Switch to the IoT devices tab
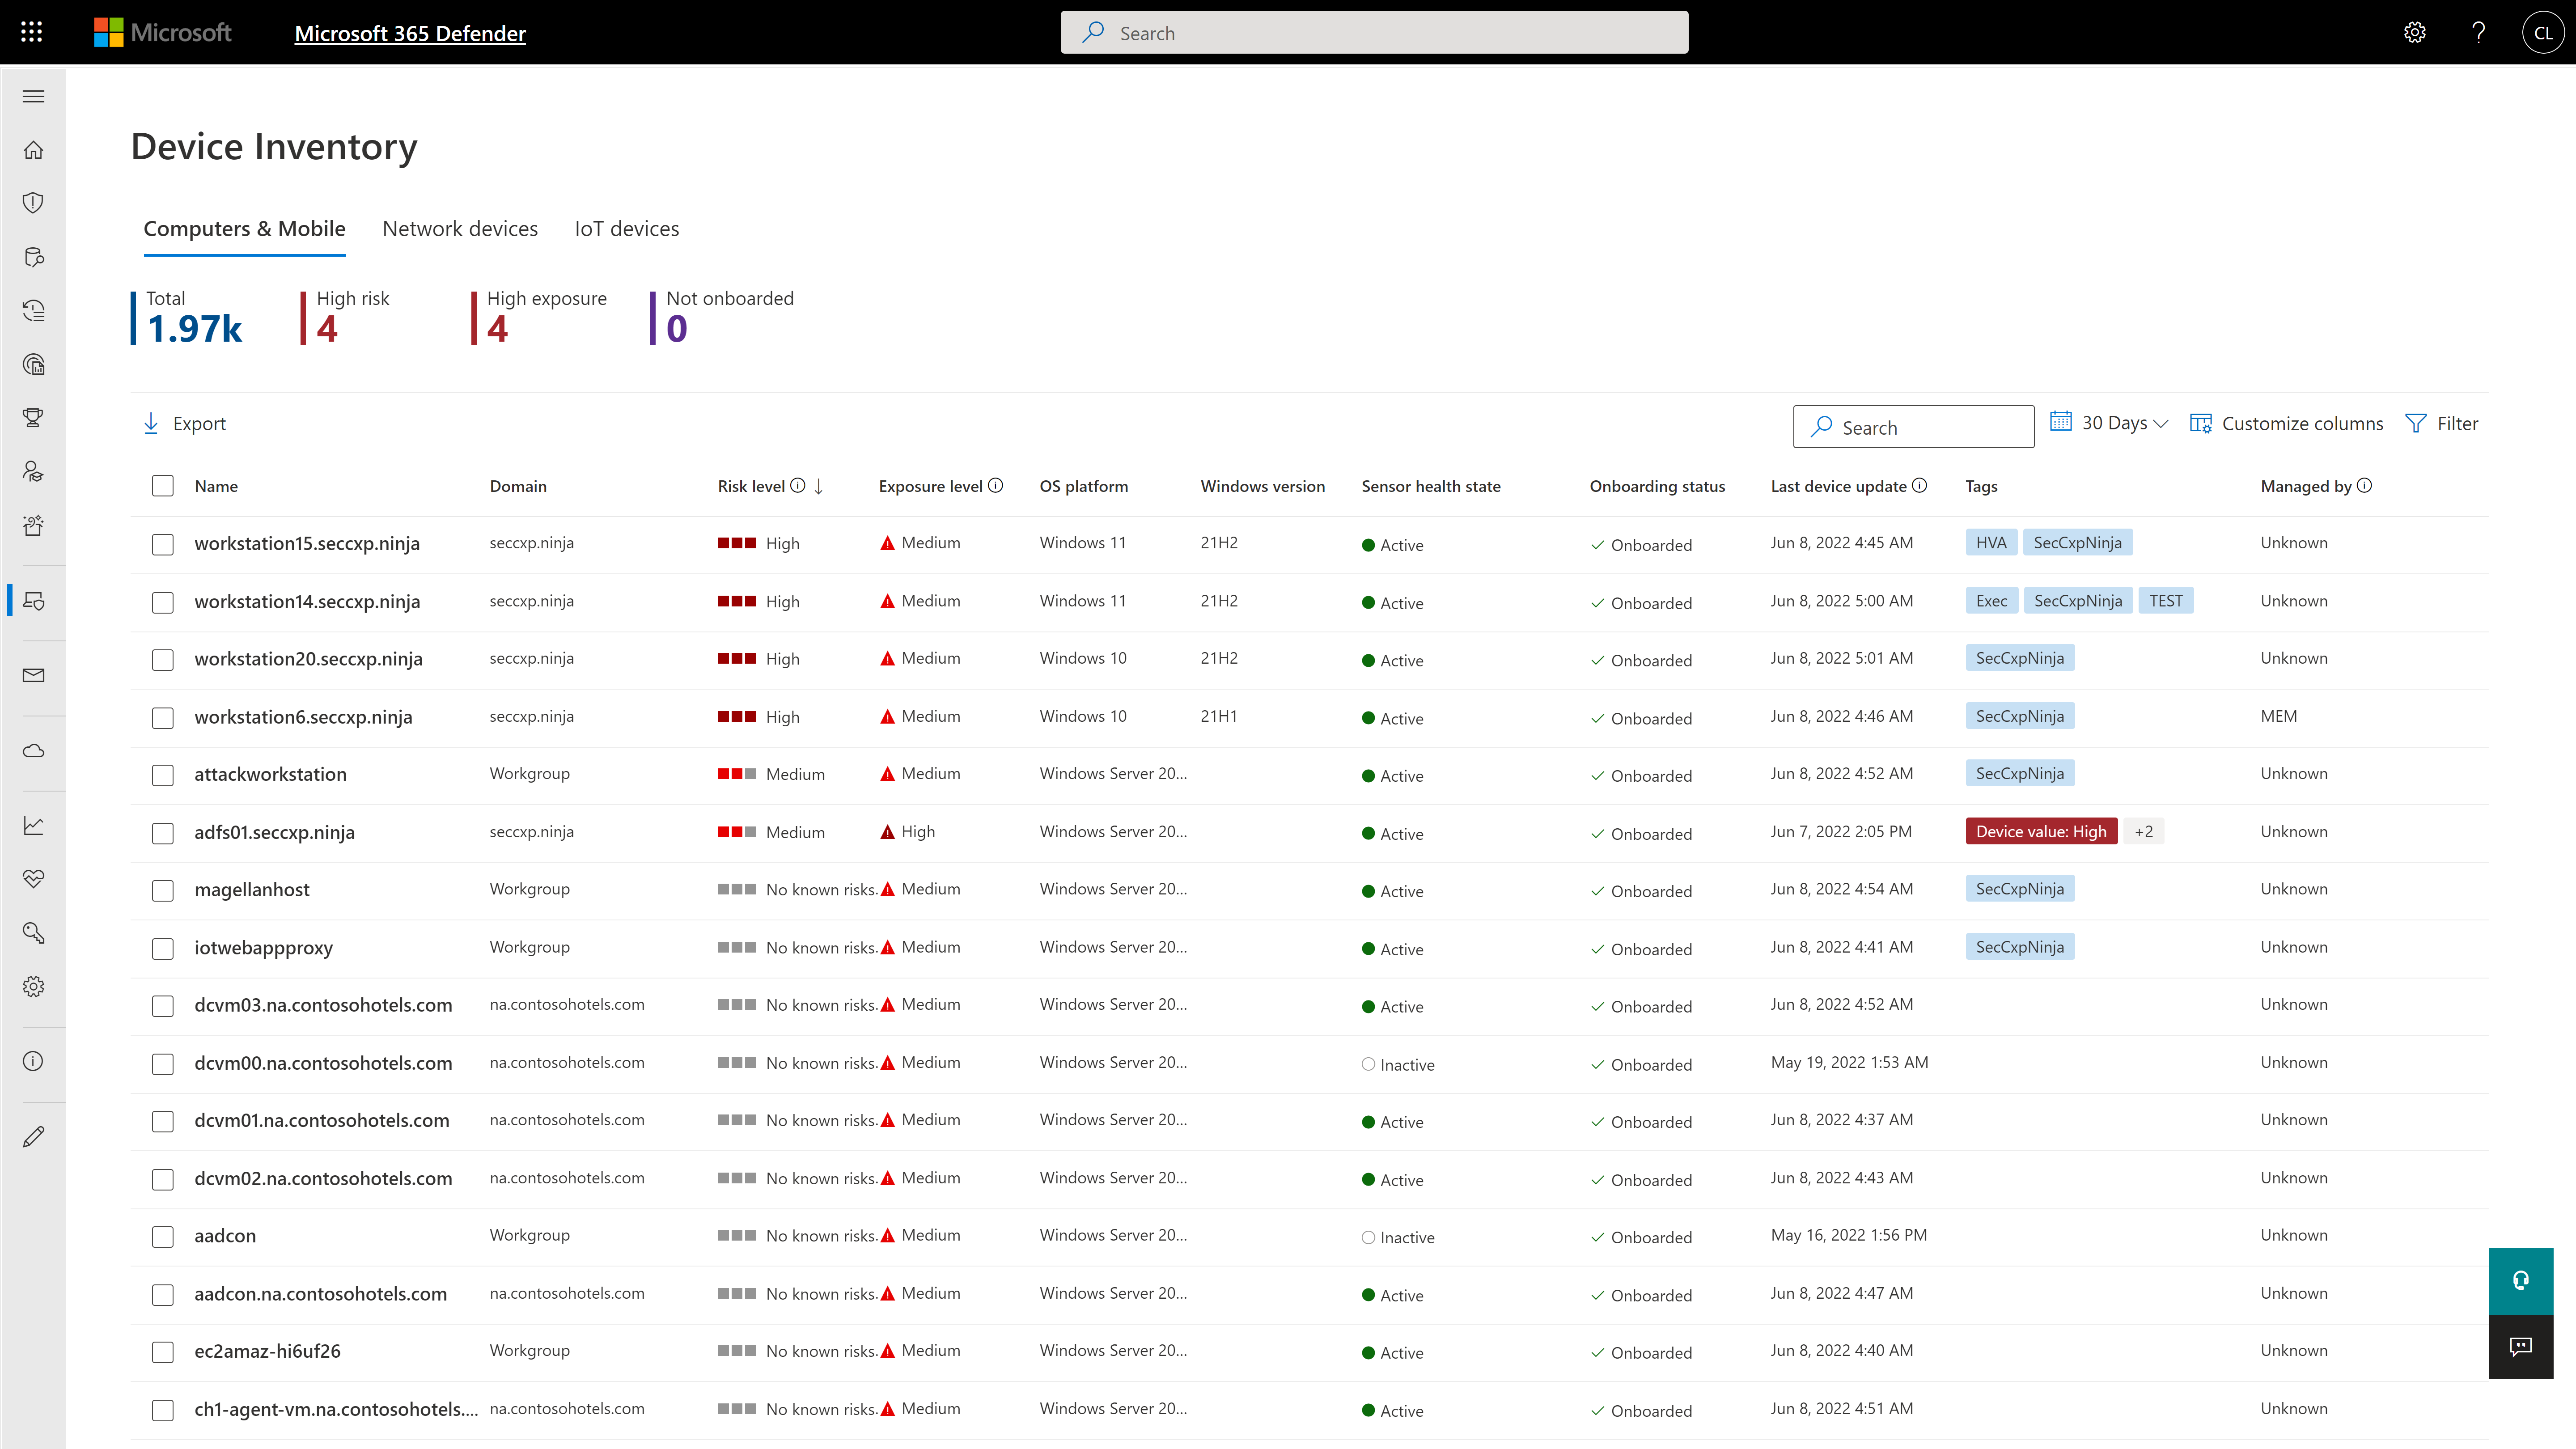This screenshot has width=2576, height=1449. coord(627,228)
